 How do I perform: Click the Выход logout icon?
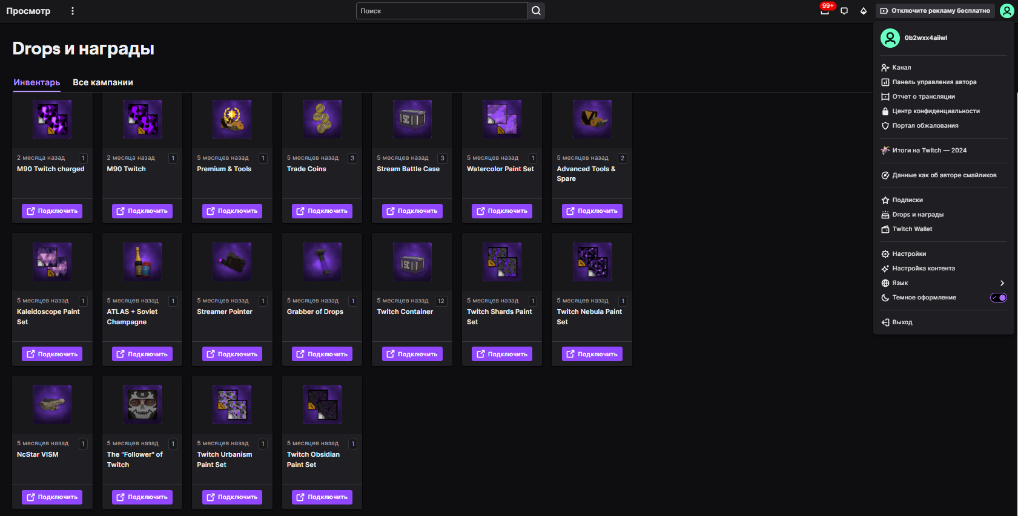[x=885, y=322]
